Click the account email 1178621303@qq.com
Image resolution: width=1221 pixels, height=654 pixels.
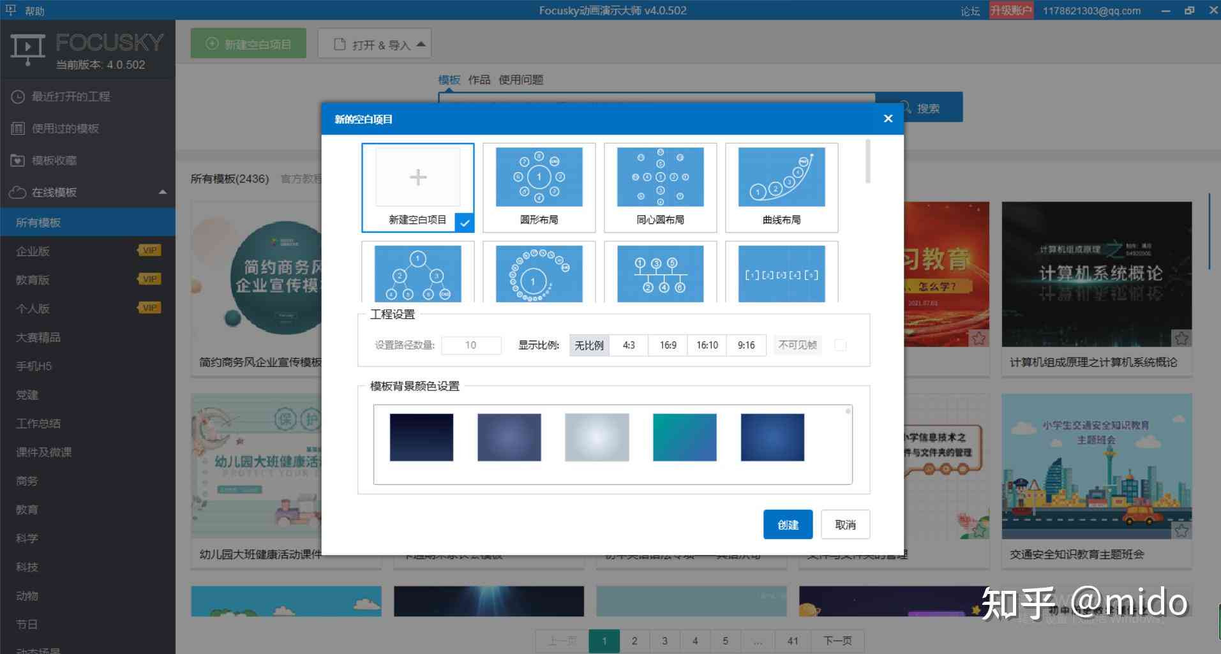click(1091, 11)
